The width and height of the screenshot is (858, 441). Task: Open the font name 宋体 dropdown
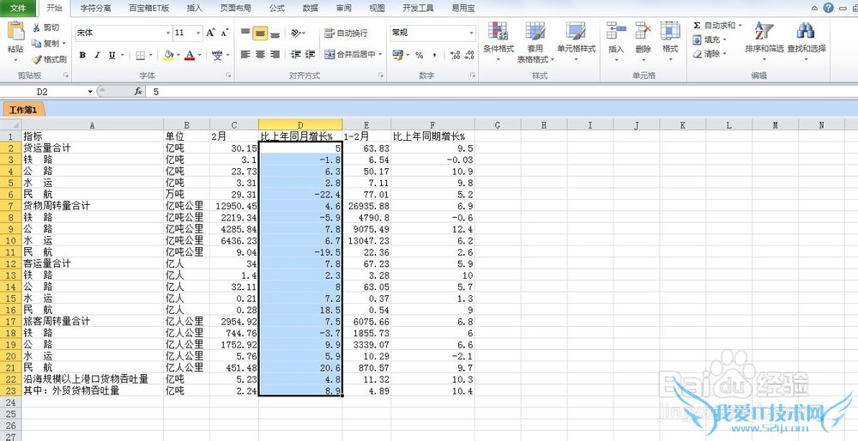click(168, 33)
